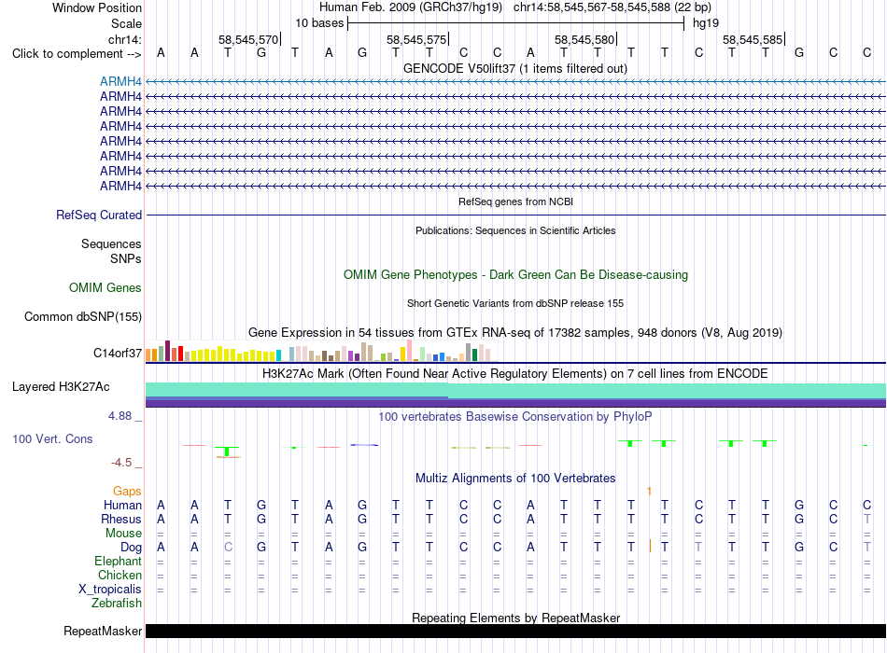This screenshot has height=653, width=887.
Task: Click the orange Gaps label
Action: (x=127, y=492)
